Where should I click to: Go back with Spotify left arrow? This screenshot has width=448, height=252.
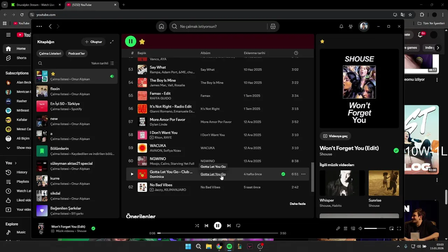coord(50,26)
